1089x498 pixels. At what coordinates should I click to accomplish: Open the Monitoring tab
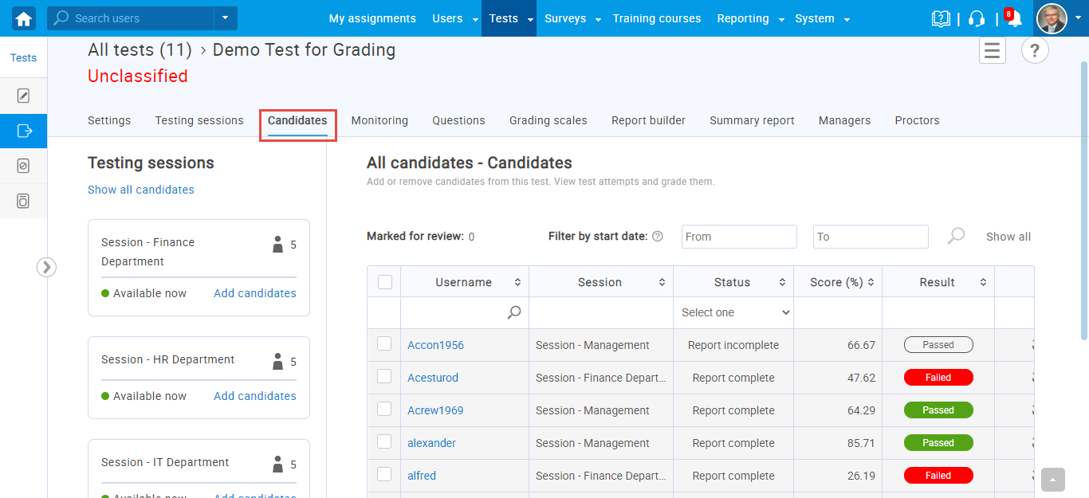379,121
